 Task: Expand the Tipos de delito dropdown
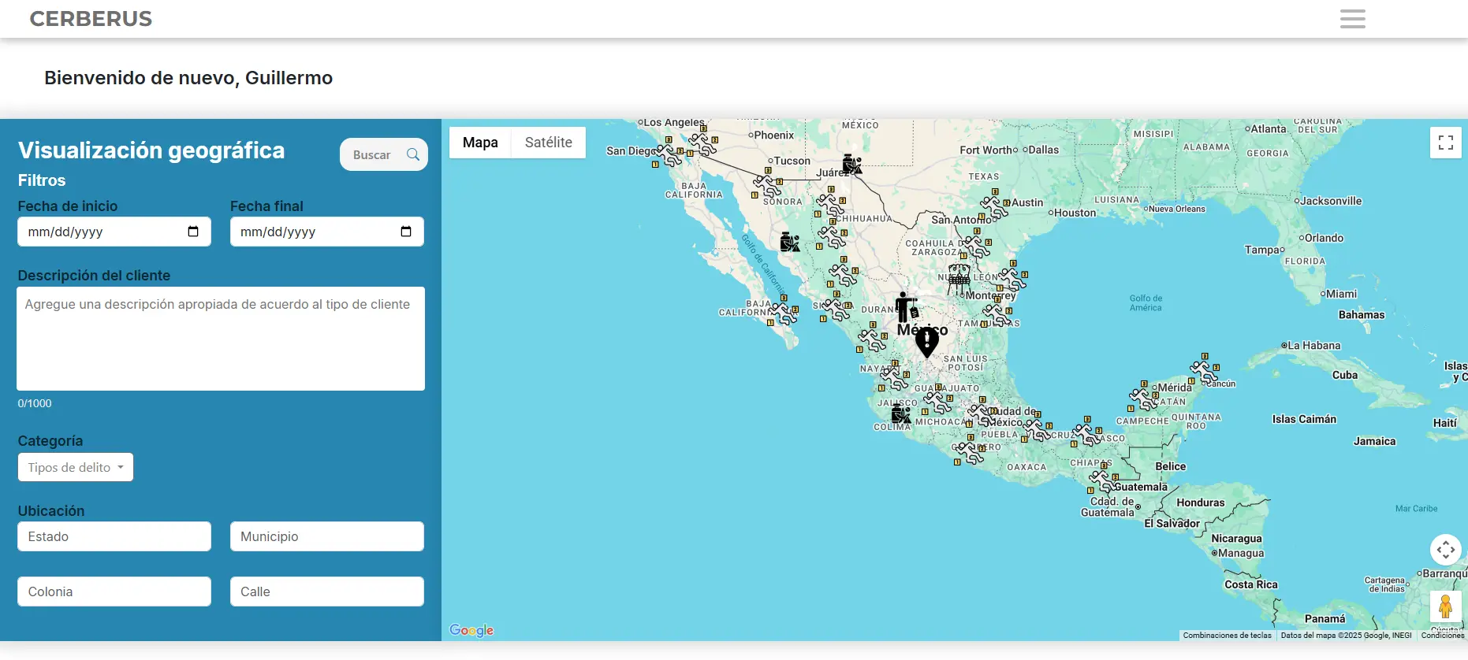[76, 467]
